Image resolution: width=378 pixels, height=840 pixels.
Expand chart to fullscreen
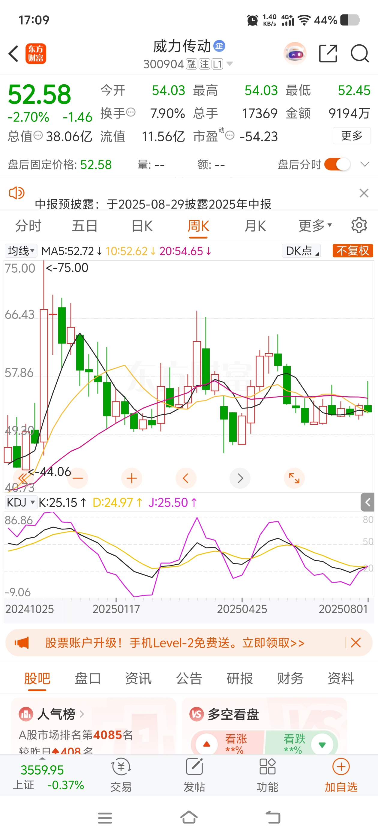tap(294, 478)
